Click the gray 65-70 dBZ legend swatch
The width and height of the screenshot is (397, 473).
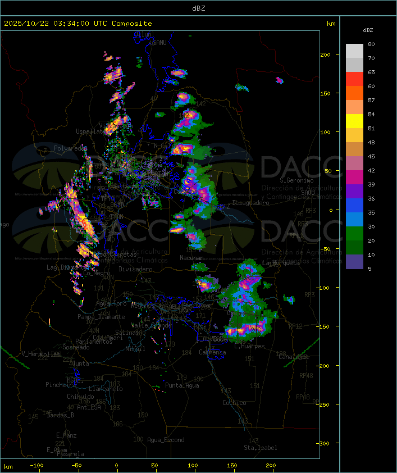[354, 65]
